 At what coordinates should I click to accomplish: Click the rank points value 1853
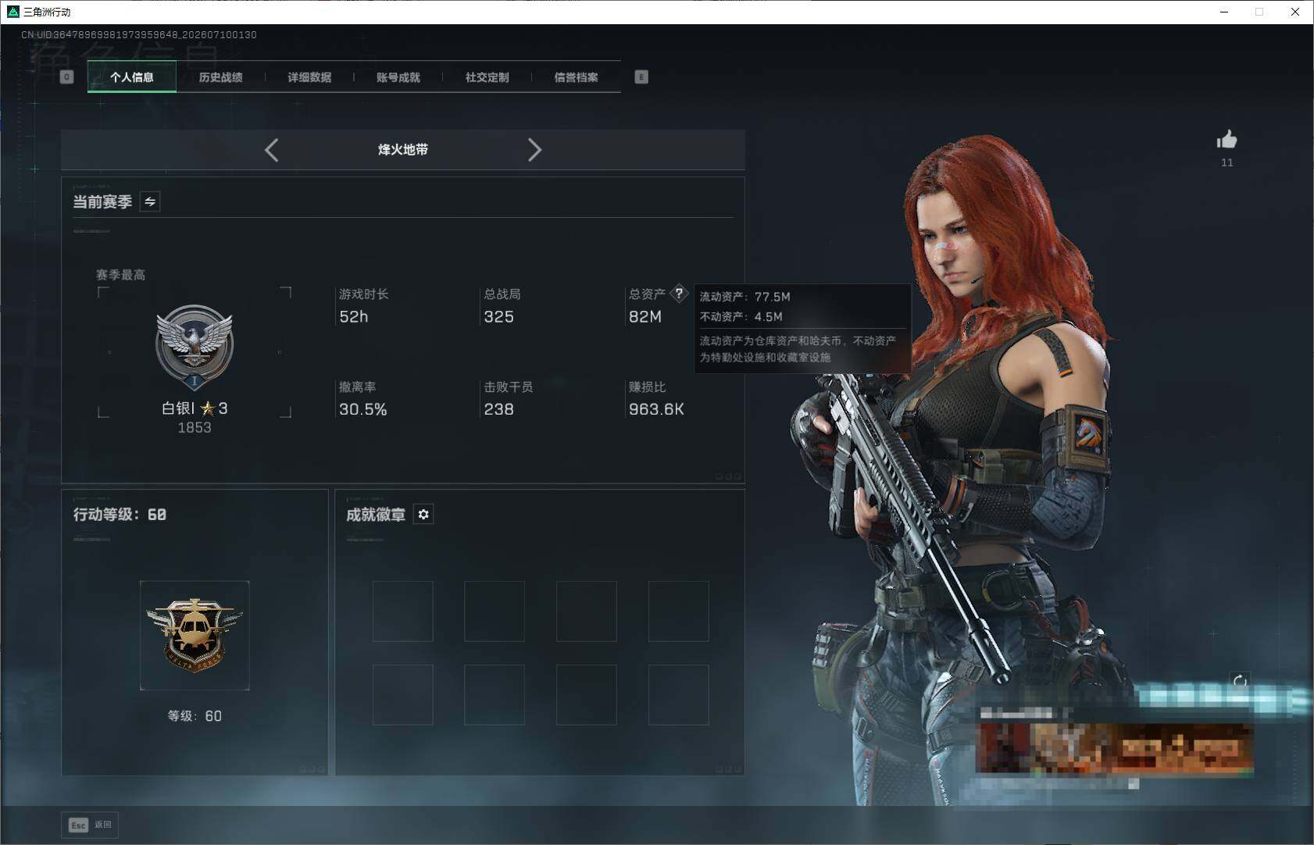[195, 427]
